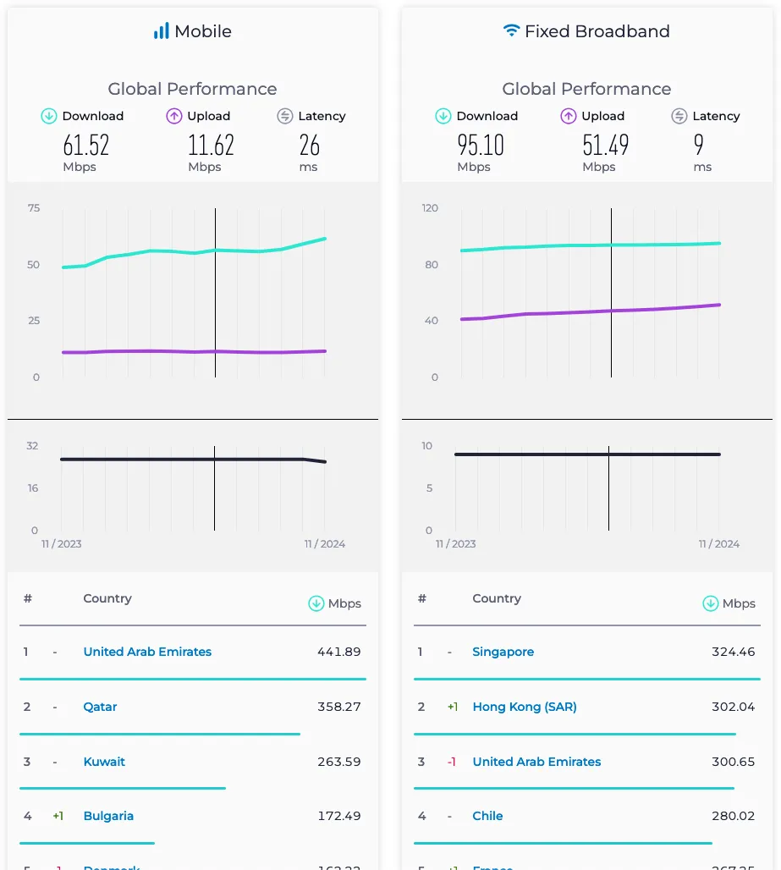781x870 pixels.
Task: Open the Bulgaria country link
Action: pyautogui.click(x=108, y=816)
